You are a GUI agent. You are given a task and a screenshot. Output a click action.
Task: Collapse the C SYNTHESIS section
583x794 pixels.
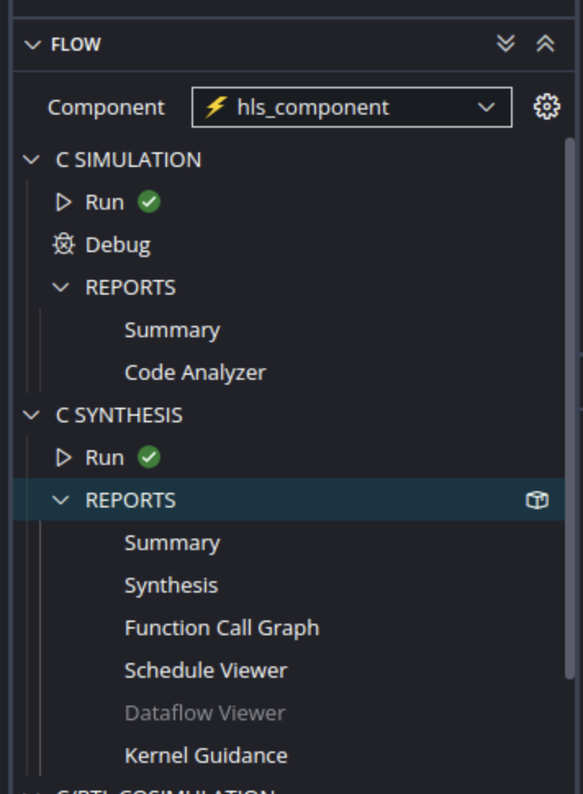(x=31, y=415)
